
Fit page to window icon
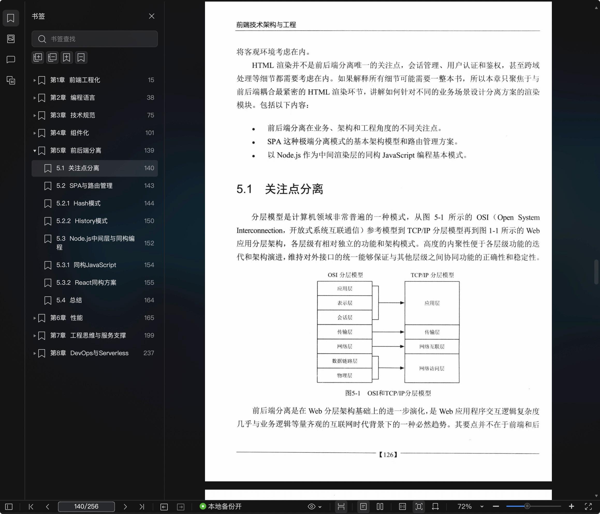coord(419,506)
